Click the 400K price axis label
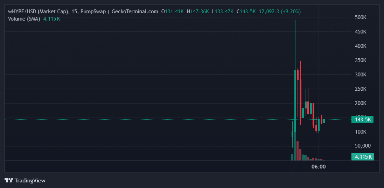This screenshot has height=188, width=384. pyautogui.click(x=361, y=46)
